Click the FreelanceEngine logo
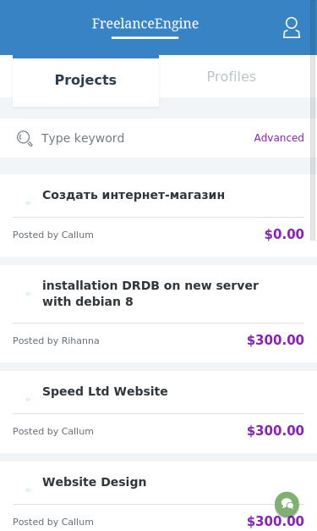Viewport: 317px width, 531px height. pyautogui.click(x=145, y=24)
